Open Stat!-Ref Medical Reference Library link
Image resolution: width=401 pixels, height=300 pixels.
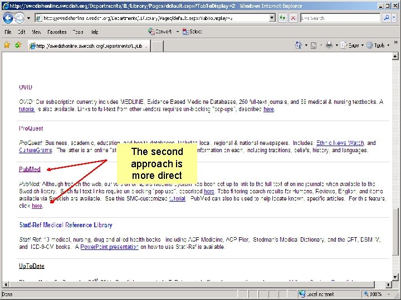(x=66, y=225)
